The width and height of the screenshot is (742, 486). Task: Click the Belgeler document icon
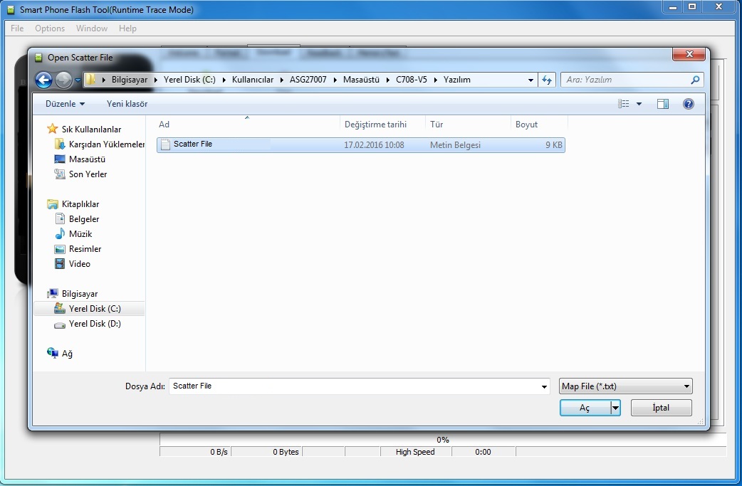(60, 219)
